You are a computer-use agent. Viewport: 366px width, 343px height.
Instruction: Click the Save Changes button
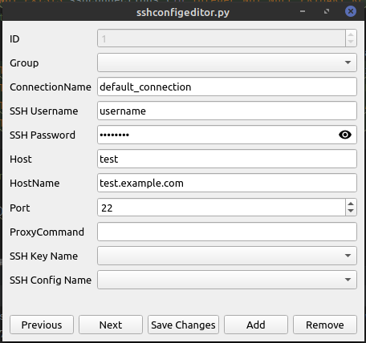pyautogui.click(x=183, y=325)
